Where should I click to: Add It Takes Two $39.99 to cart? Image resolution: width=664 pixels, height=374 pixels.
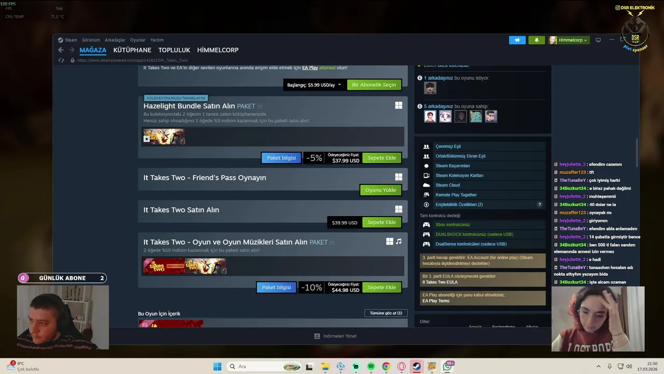point(382,222)
